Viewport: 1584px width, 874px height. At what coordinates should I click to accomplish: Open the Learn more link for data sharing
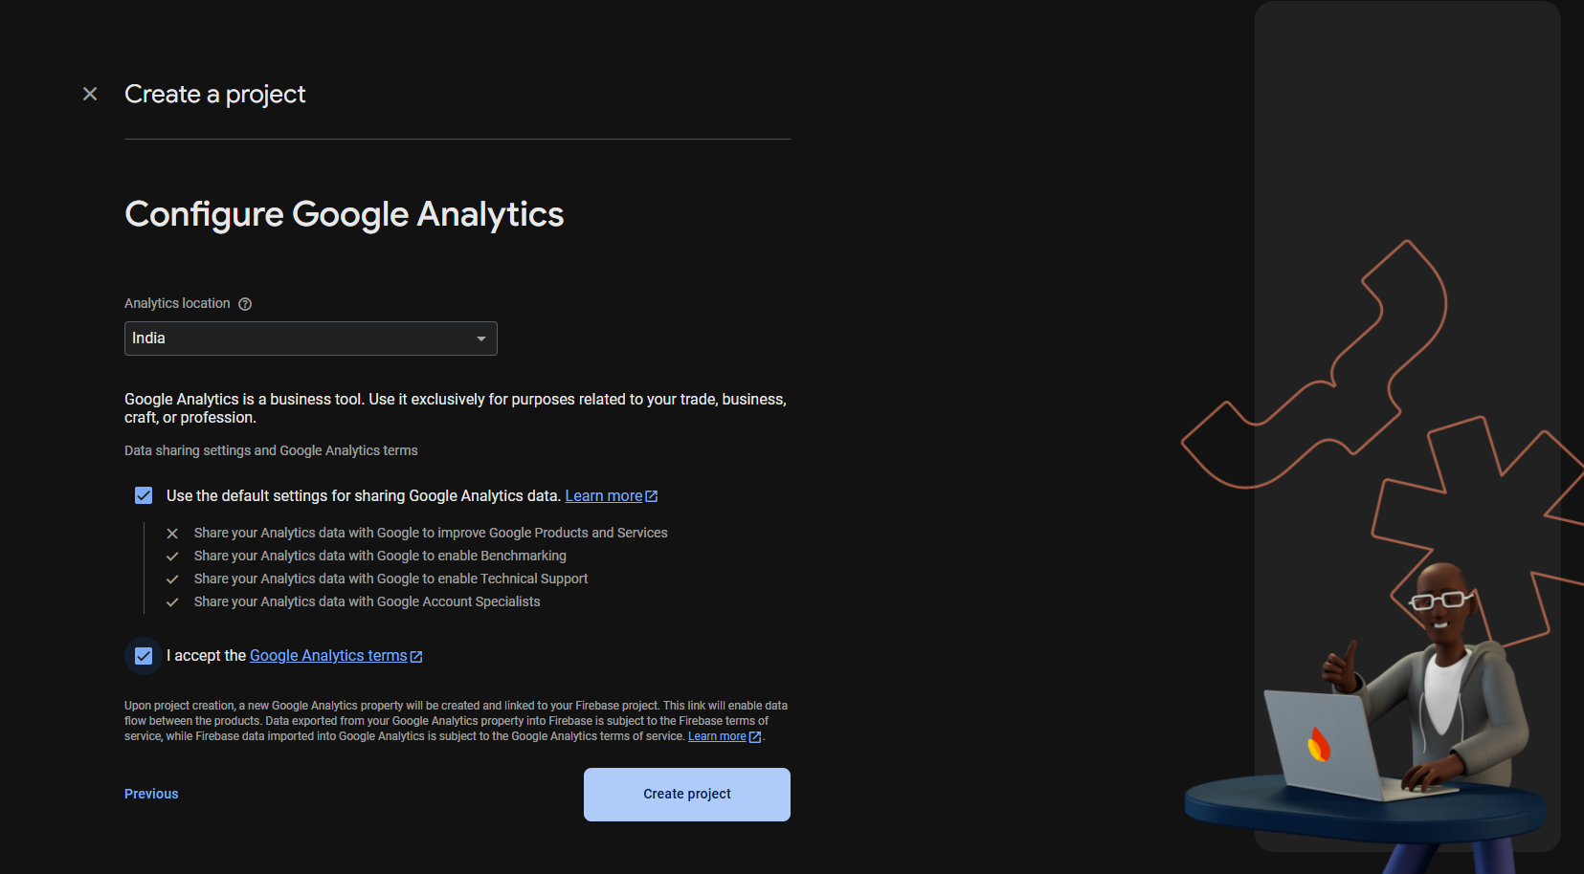(604, 495)
